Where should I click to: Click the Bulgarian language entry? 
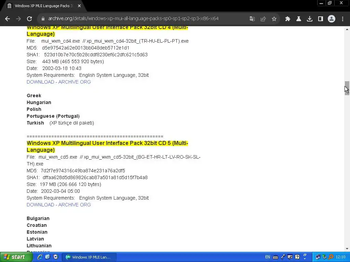38,218
